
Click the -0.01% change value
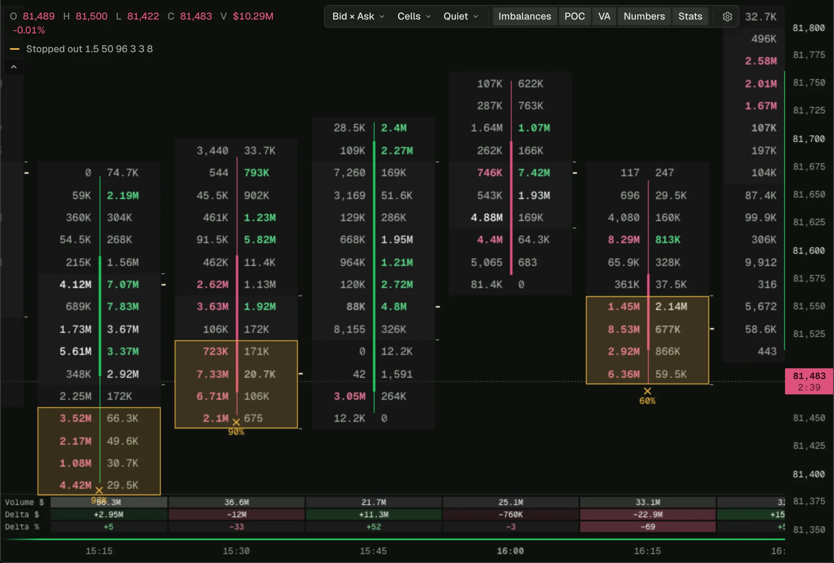(29, 30)
